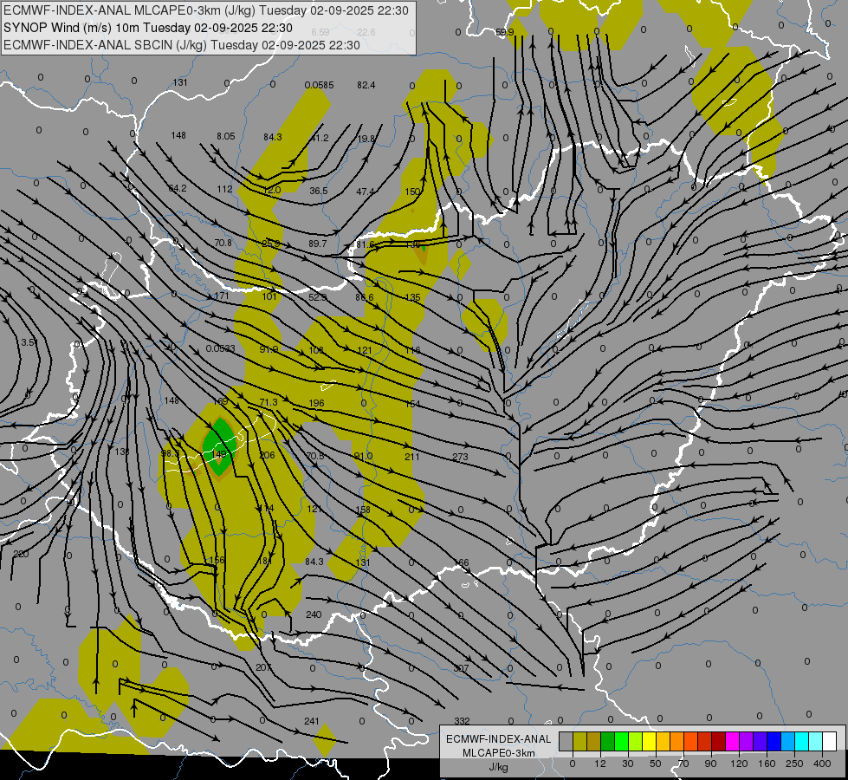The image size is (848, 780).
Task: Click the legend tick label 400
Action: [822, 764]
